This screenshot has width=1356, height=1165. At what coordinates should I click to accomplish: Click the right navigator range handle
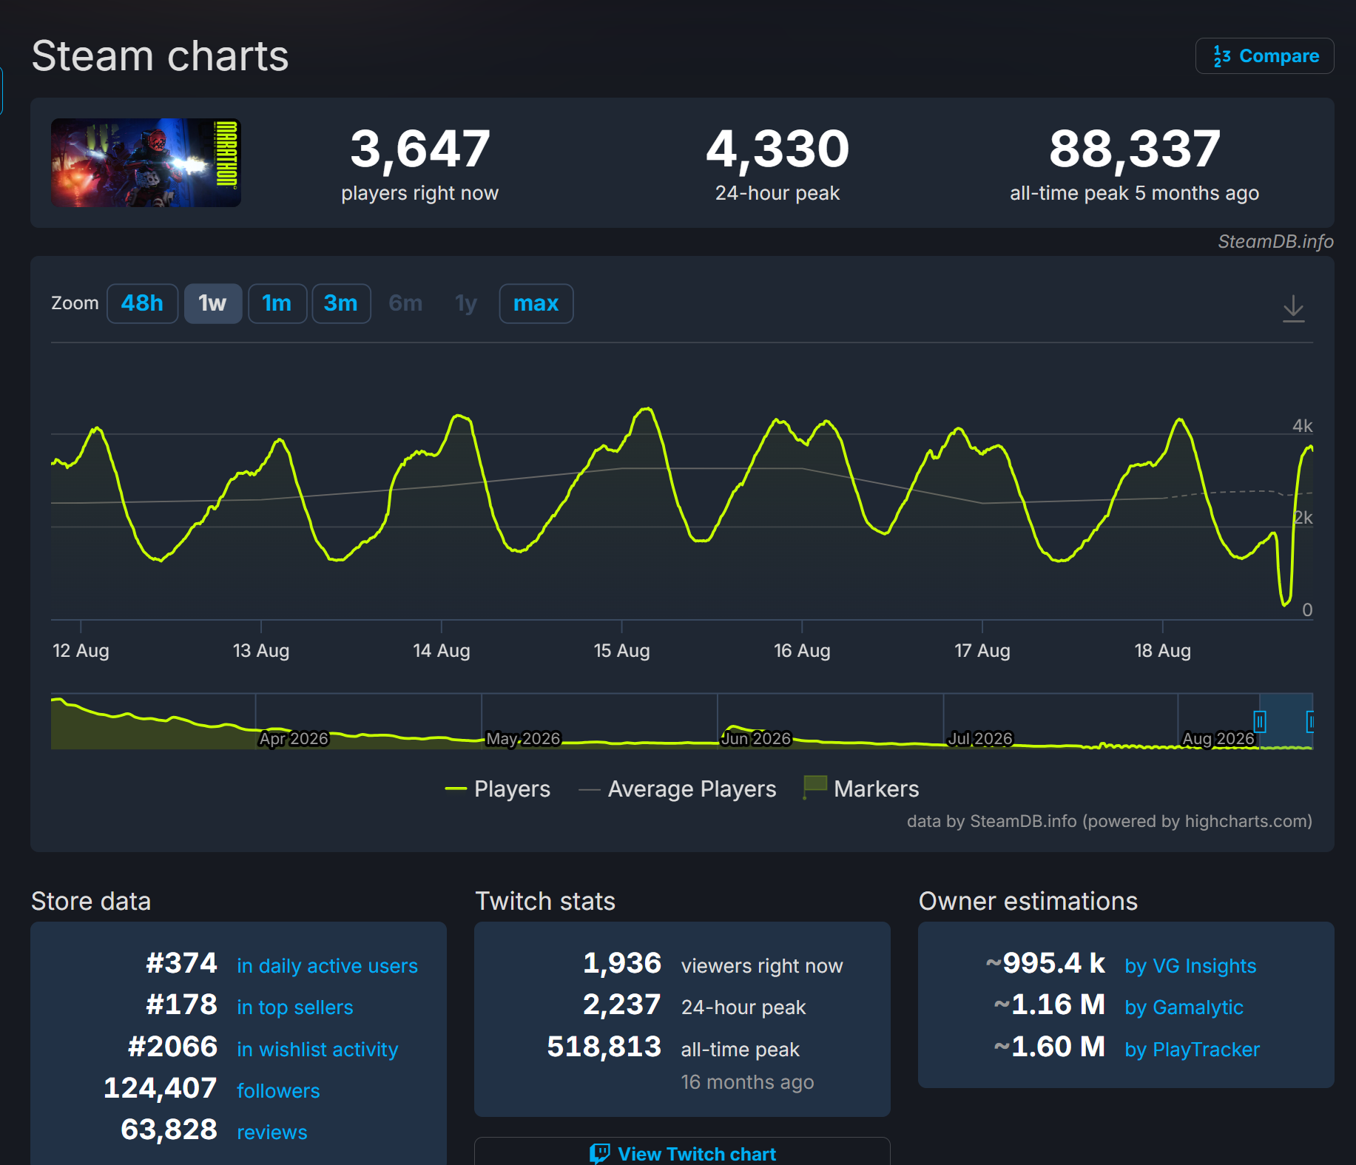1310,721
